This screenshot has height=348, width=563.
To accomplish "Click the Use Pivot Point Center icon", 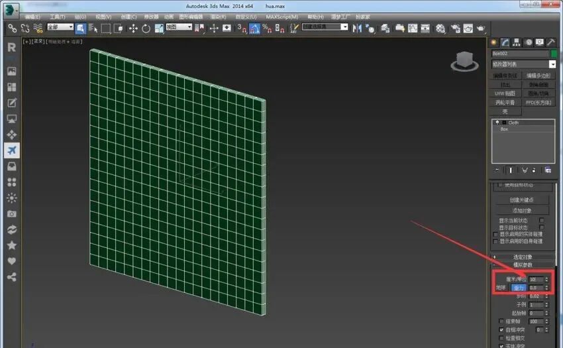I will pyautogui.click(x=199, y=29).
